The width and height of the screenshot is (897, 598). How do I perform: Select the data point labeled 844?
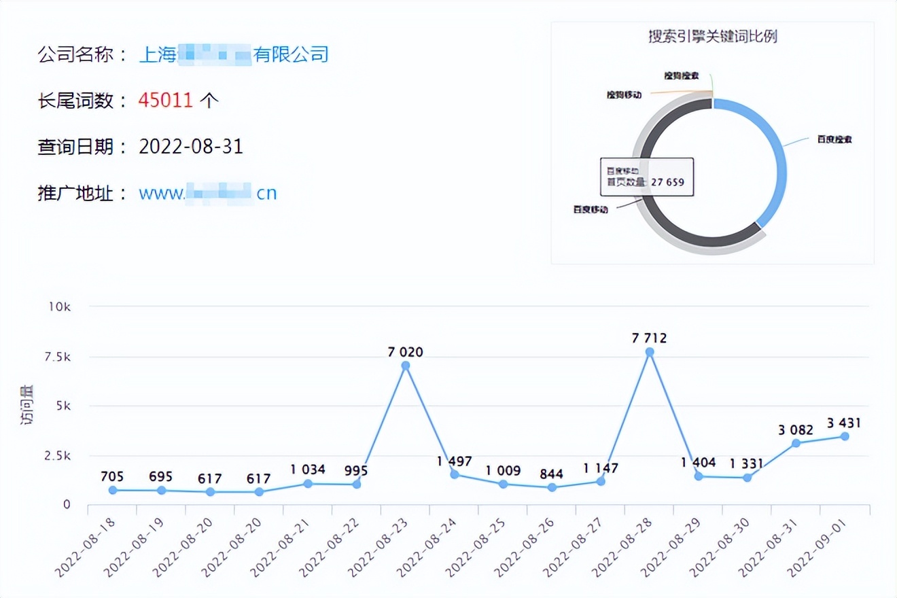[552, 487]
